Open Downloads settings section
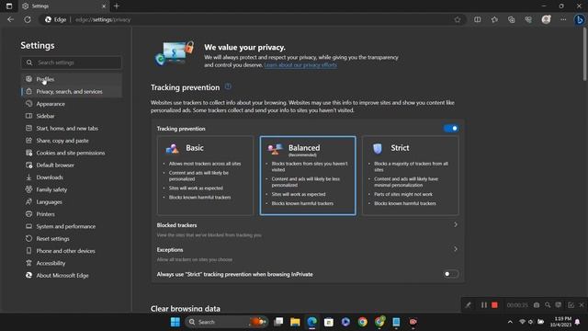 (x=72, y=177)
